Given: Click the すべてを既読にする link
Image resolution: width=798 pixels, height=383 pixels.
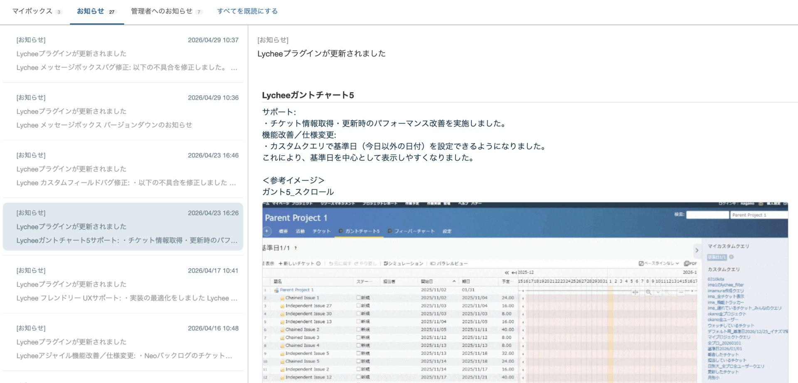Looking at the screenshot, I should 247,11.
